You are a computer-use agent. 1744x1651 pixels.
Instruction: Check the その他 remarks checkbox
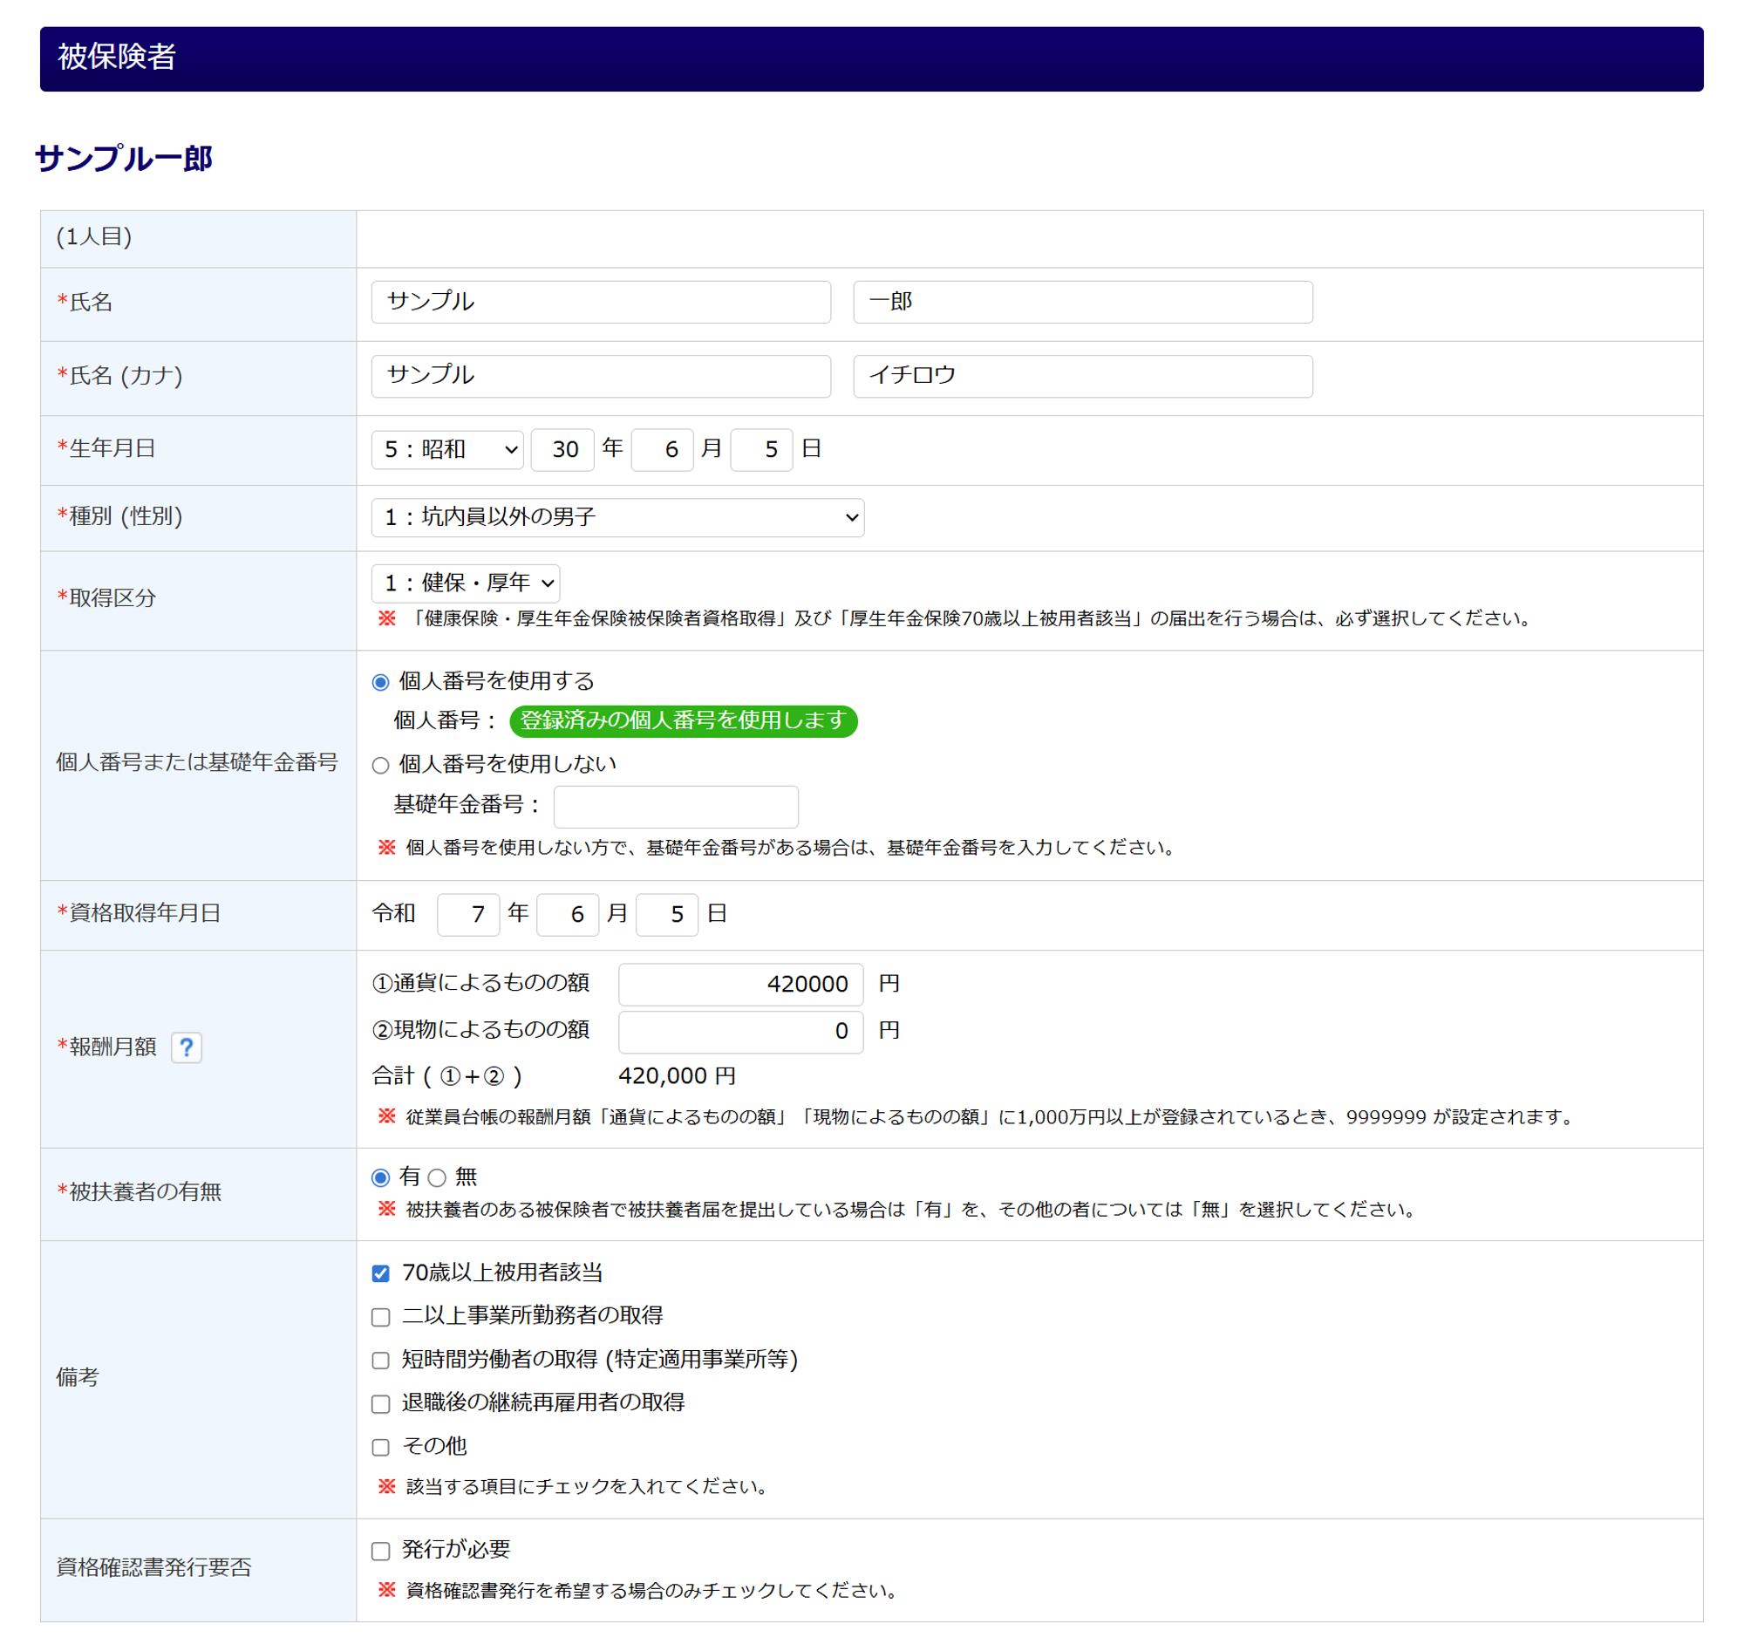pos(380,1447)
